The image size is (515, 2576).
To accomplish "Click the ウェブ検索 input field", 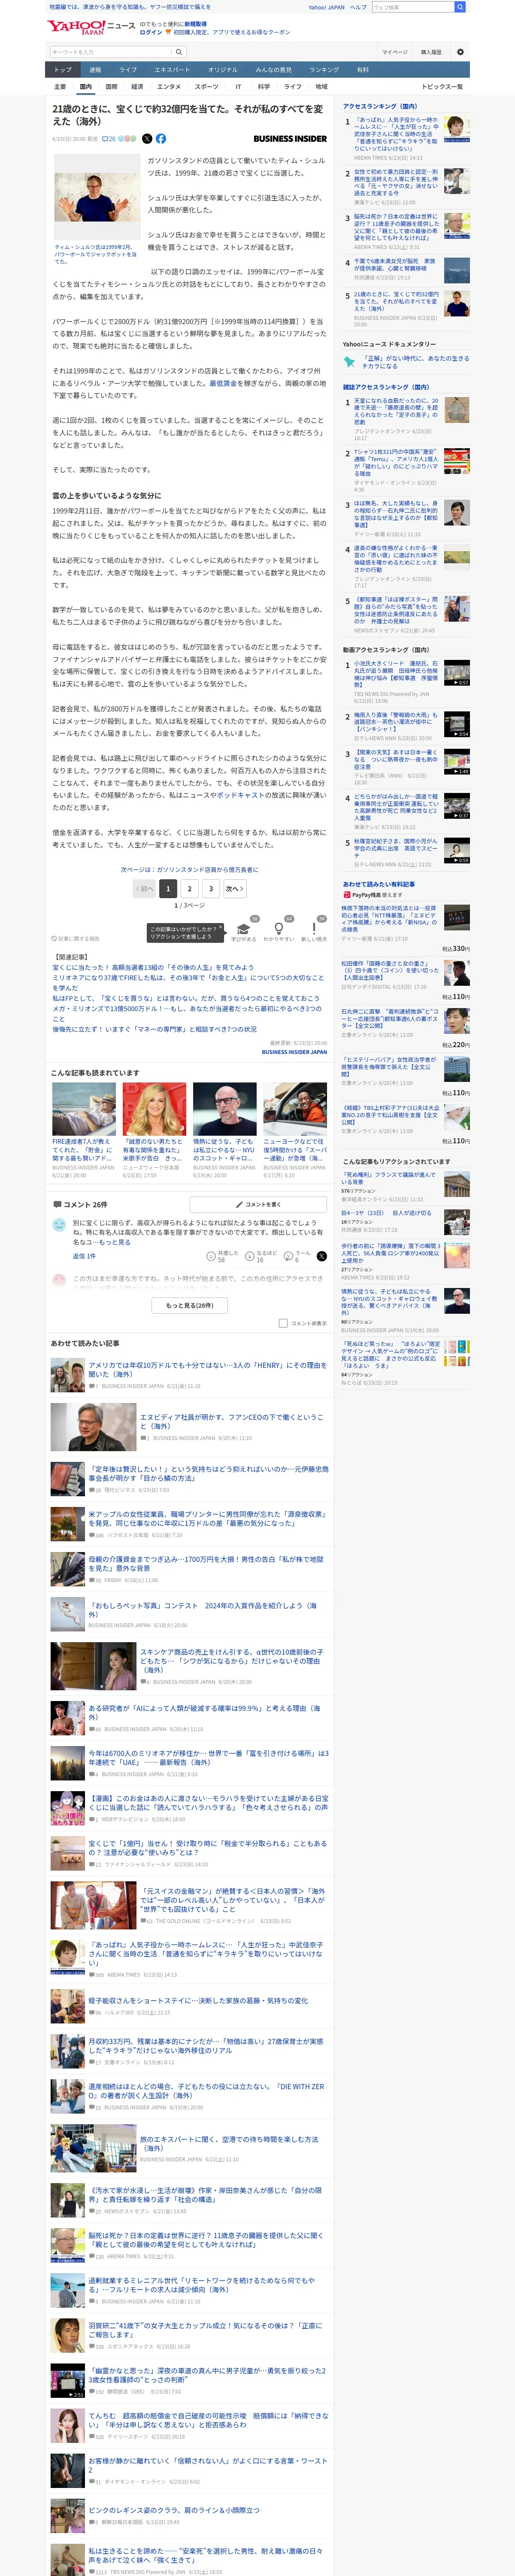I will [x=412, y=7].
